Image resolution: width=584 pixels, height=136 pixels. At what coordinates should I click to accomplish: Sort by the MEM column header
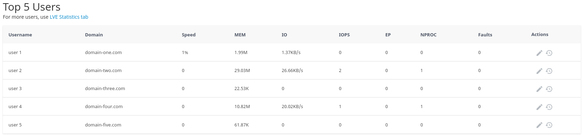240,35
